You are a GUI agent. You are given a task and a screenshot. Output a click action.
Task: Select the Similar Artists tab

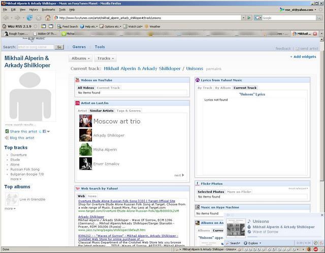point(102,110)
